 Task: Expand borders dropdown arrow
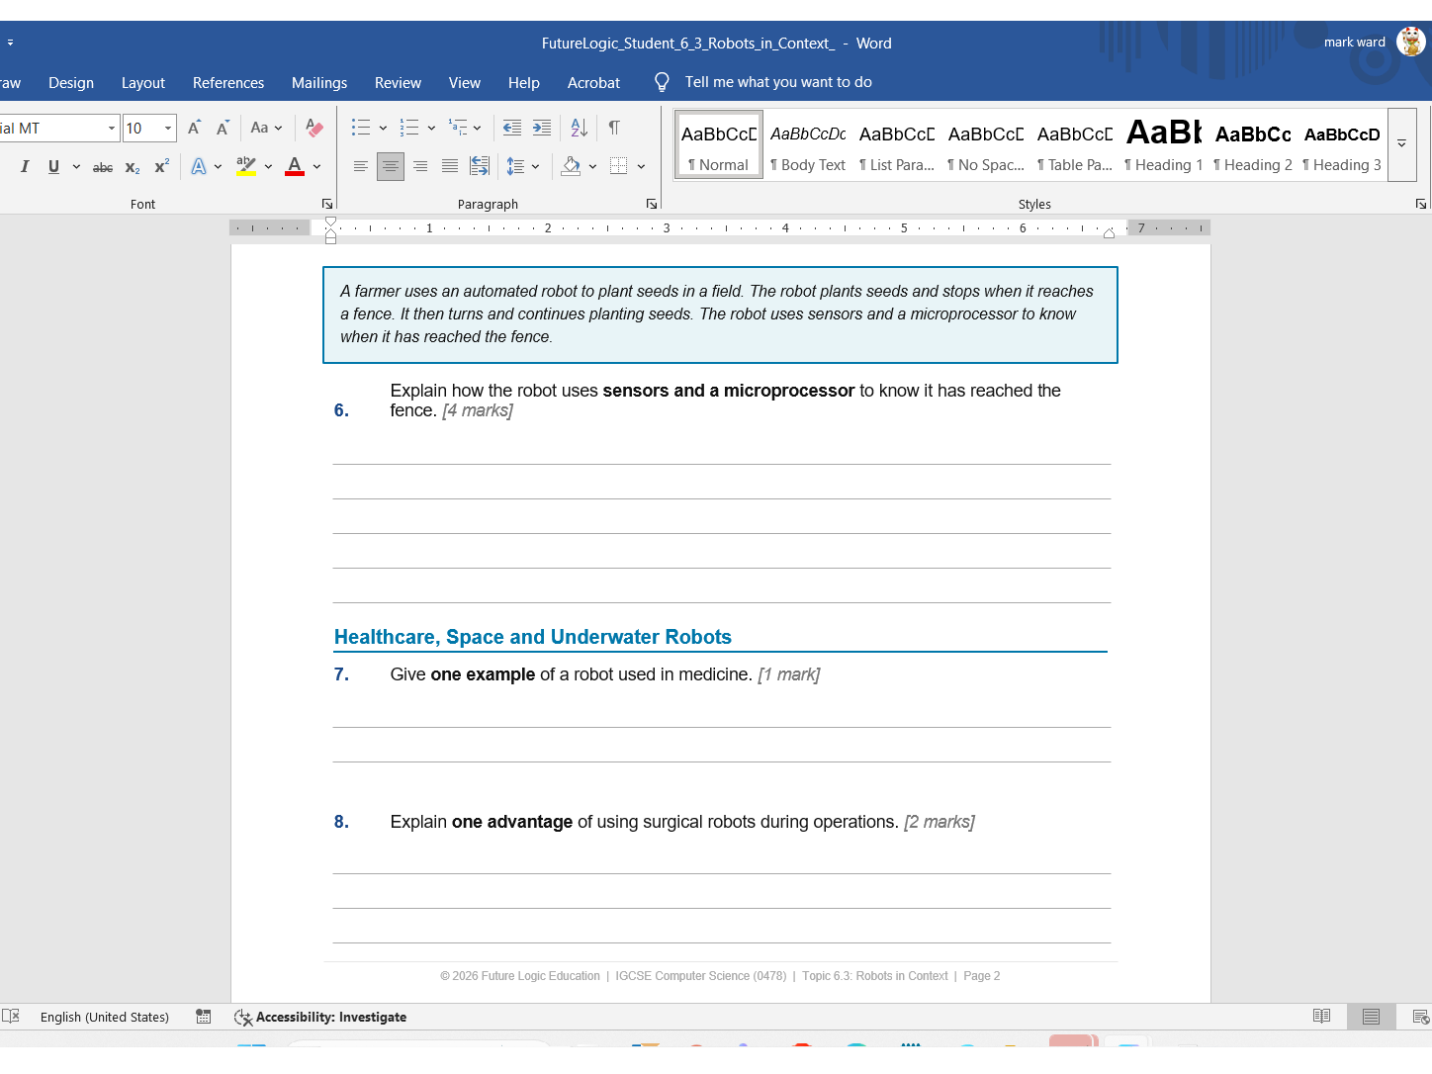tap(641, 166)
